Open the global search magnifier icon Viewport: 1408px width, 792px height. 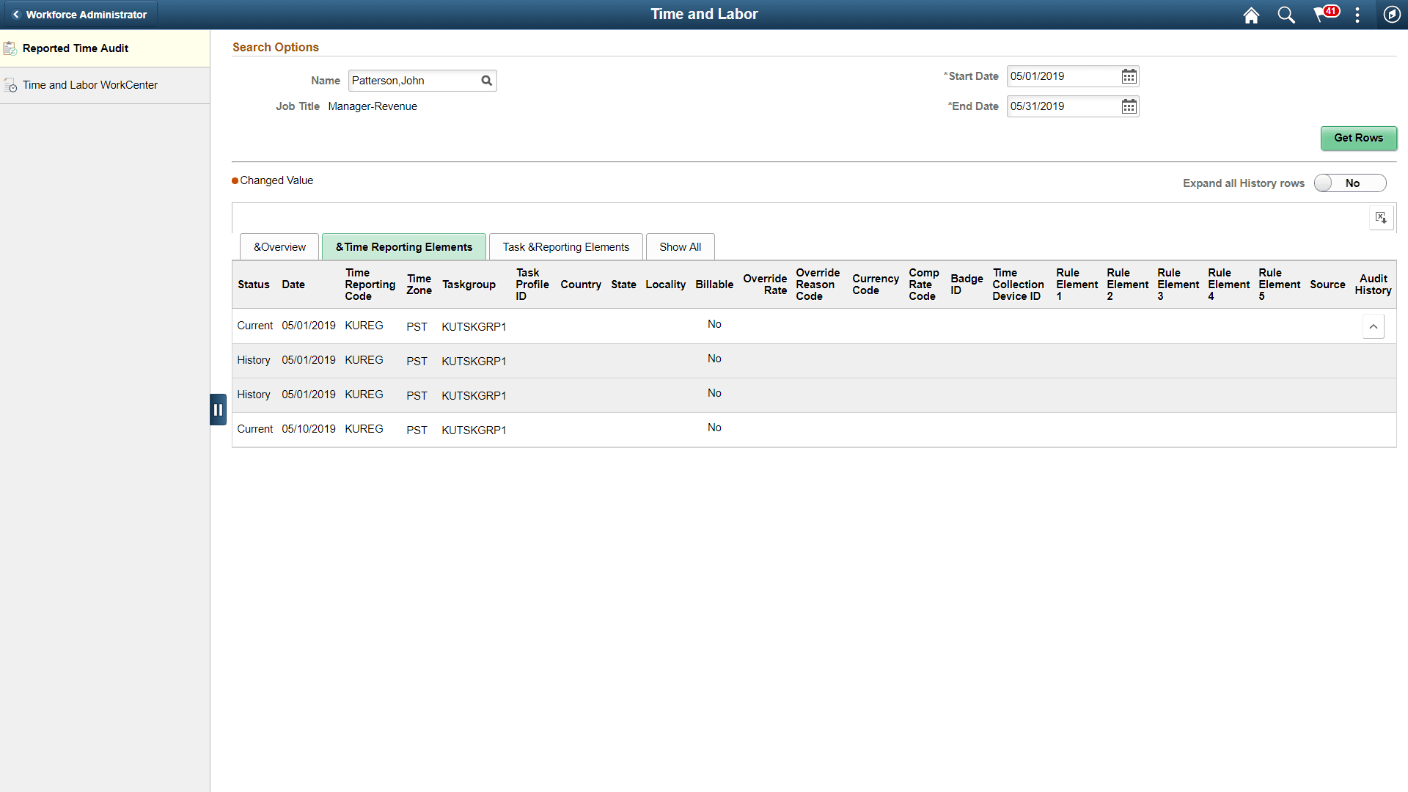point(1286,15)
